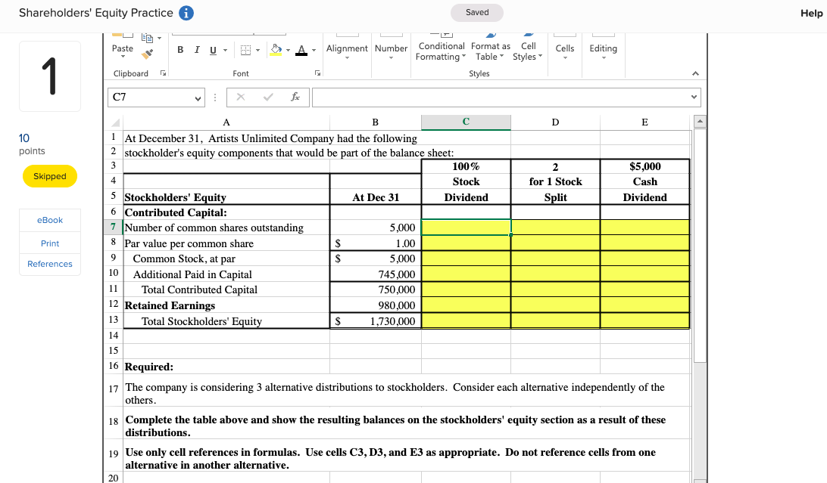Toggle italic formatting
This screenshot has width=827, height=483.
point(197,49)
